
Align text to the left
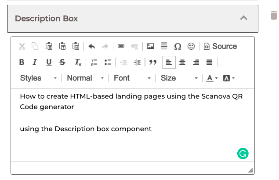[x=169, y=62]
